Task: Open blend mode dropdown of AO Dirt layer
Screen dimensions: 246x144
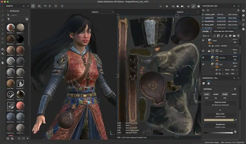Action: coord(235,56)
